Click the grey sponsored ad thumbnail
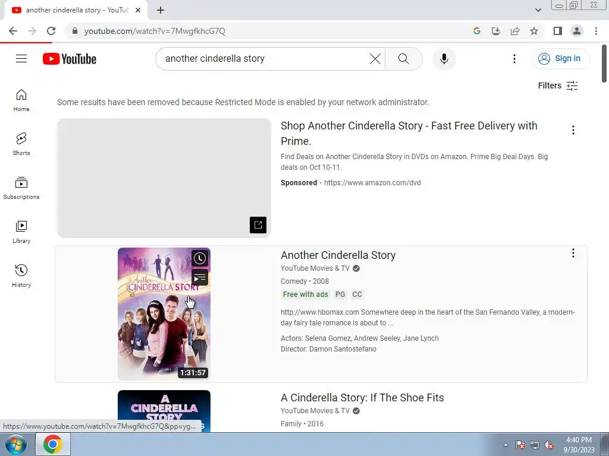Image resolution: width=609 pixels, height=456 pixels. (x=164, y=178)
